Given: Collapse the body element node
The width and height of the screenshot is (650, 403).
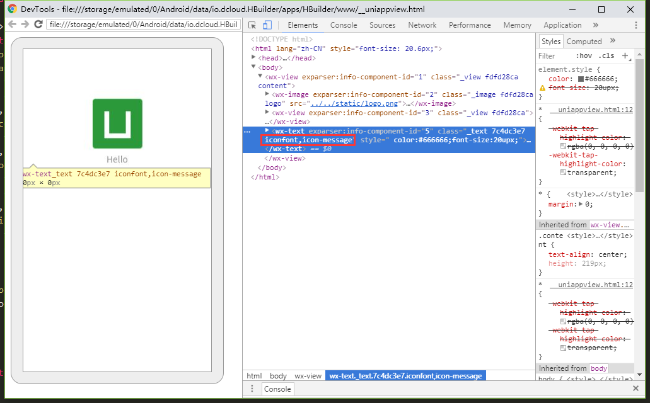Looking at the screenshot, I should tap(253, 67).
